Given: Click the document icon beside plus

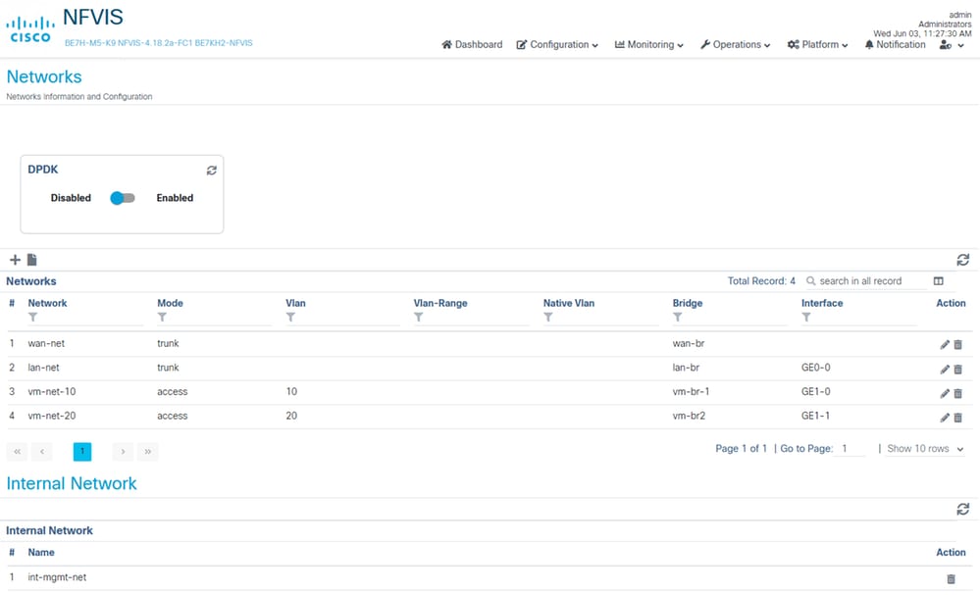Looking at the screenshot, I should (31, 260).
